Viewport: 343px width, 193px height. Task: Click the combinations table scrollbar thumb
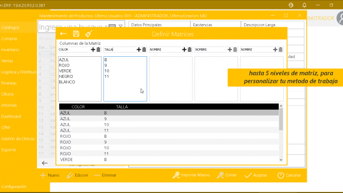point(281,119)
